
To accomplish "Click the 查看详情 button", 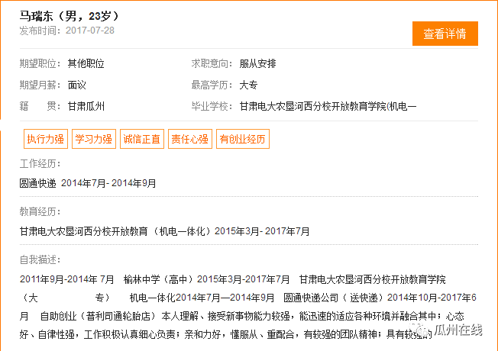I will (445, 34).
